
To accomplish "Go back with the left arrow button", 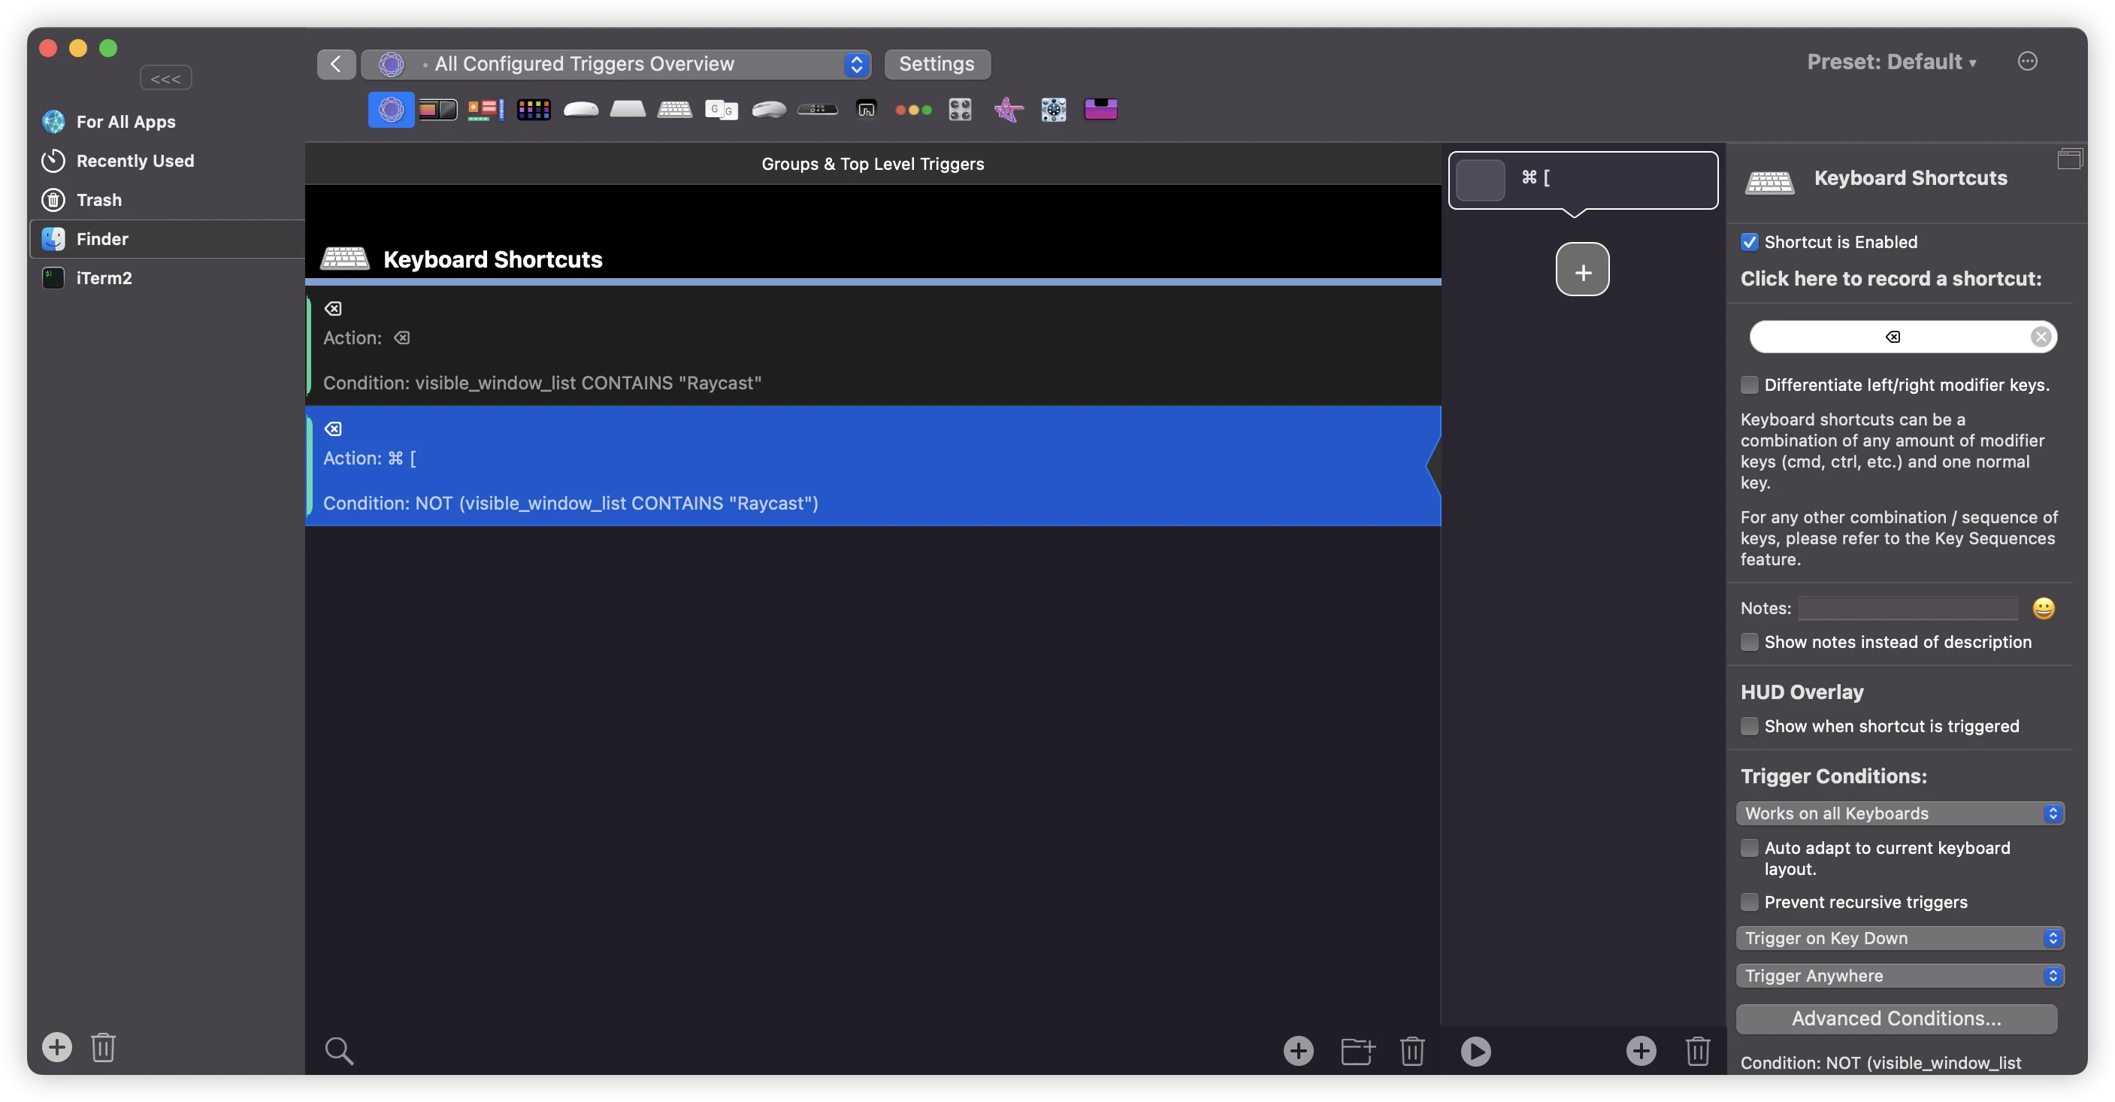I will point(336,64).
